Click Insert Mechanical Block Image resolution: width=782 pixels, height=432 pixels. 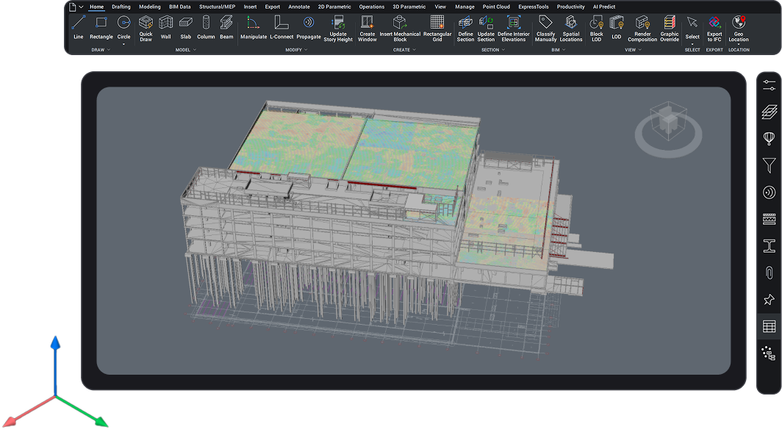pos(400,29)
